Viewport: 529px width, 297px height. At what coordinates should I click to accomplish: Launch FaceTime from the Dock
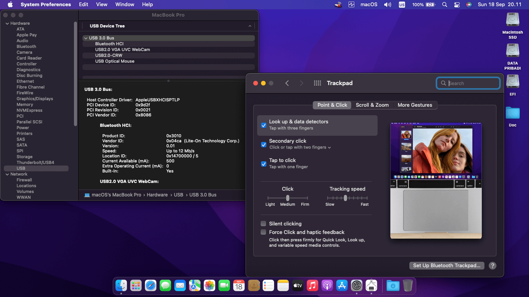224,286
